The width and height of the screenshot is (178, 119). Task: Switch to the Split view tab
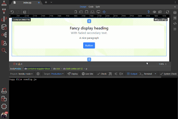(98, 7)
